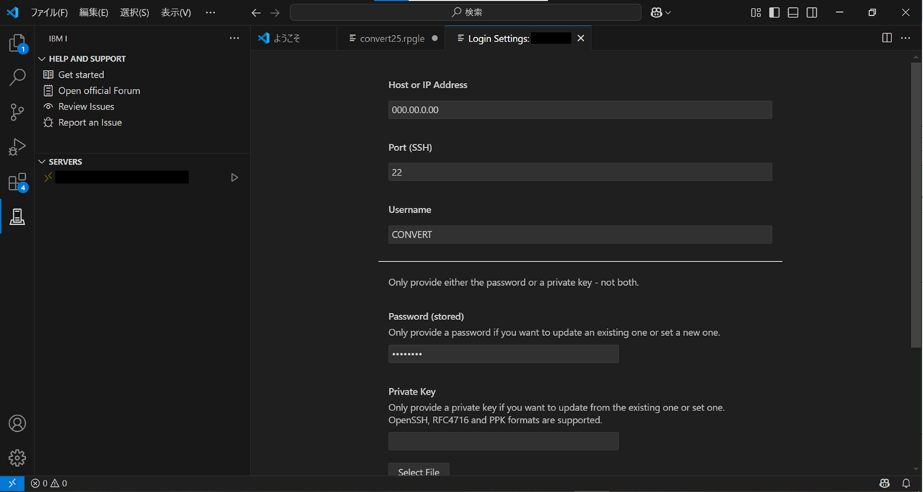Toggle the primary side bar
Viewport: 923px width, 492px height.
click(x=774, y=13)
